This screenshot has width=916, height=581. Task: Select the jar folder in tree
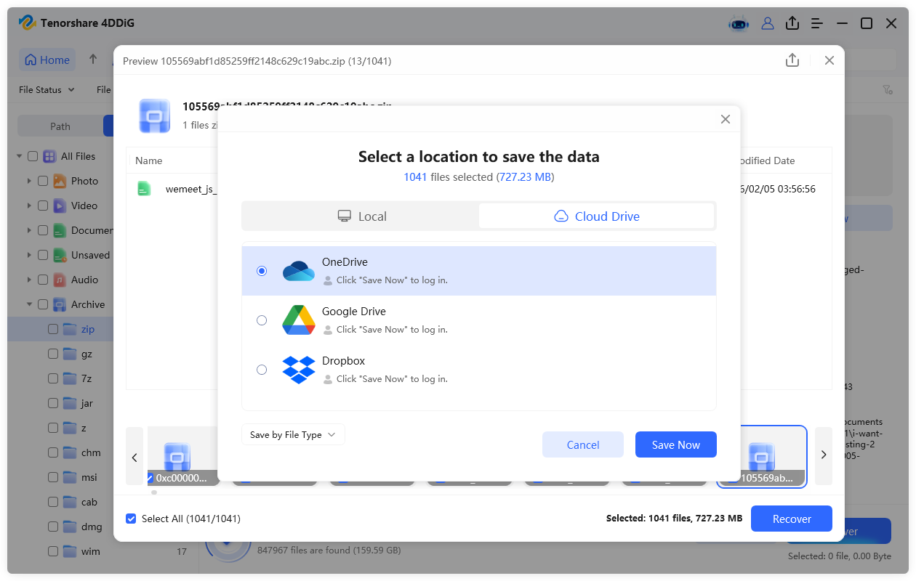[x=87, y=403]
